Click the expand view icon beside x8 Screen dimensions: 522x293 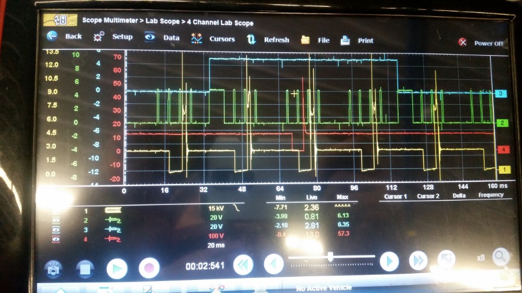pos(446,259)
